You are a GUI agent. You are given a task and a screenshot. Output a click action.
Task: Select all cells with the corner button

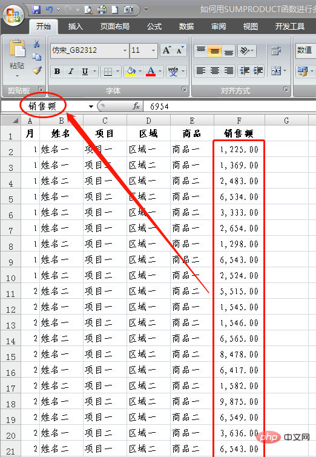(11, 121)
